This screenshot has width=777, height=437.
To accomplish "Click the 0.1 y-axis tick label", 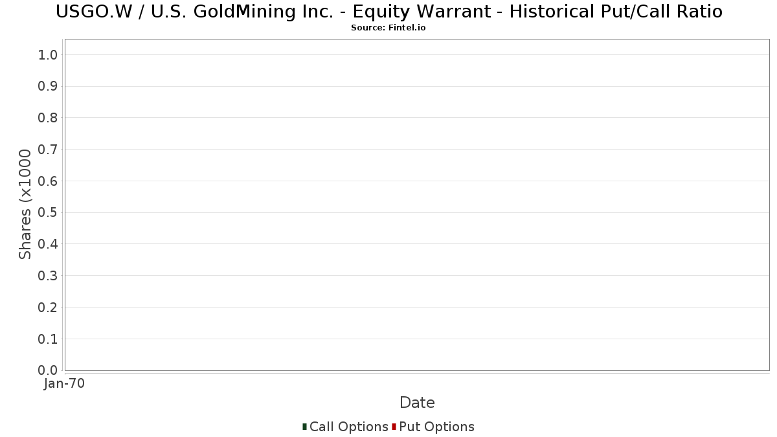I will pyautogui.click(x=49, y=339).
